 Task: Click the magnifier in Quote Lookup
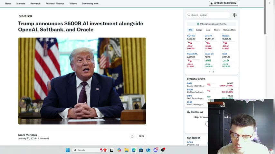click(x=188, y=15)
